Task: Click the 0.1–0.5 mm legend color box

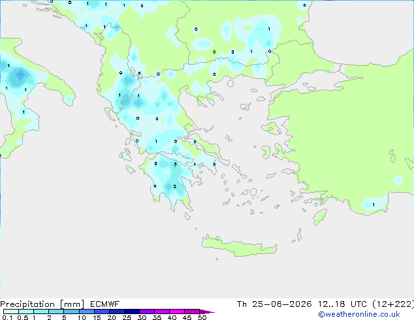Action: 11,312
